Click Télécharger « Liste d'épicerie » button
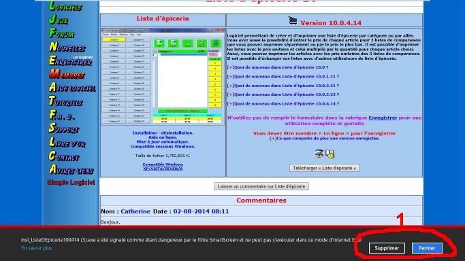The height and width of the screenshot is (261, 465). 325,168
